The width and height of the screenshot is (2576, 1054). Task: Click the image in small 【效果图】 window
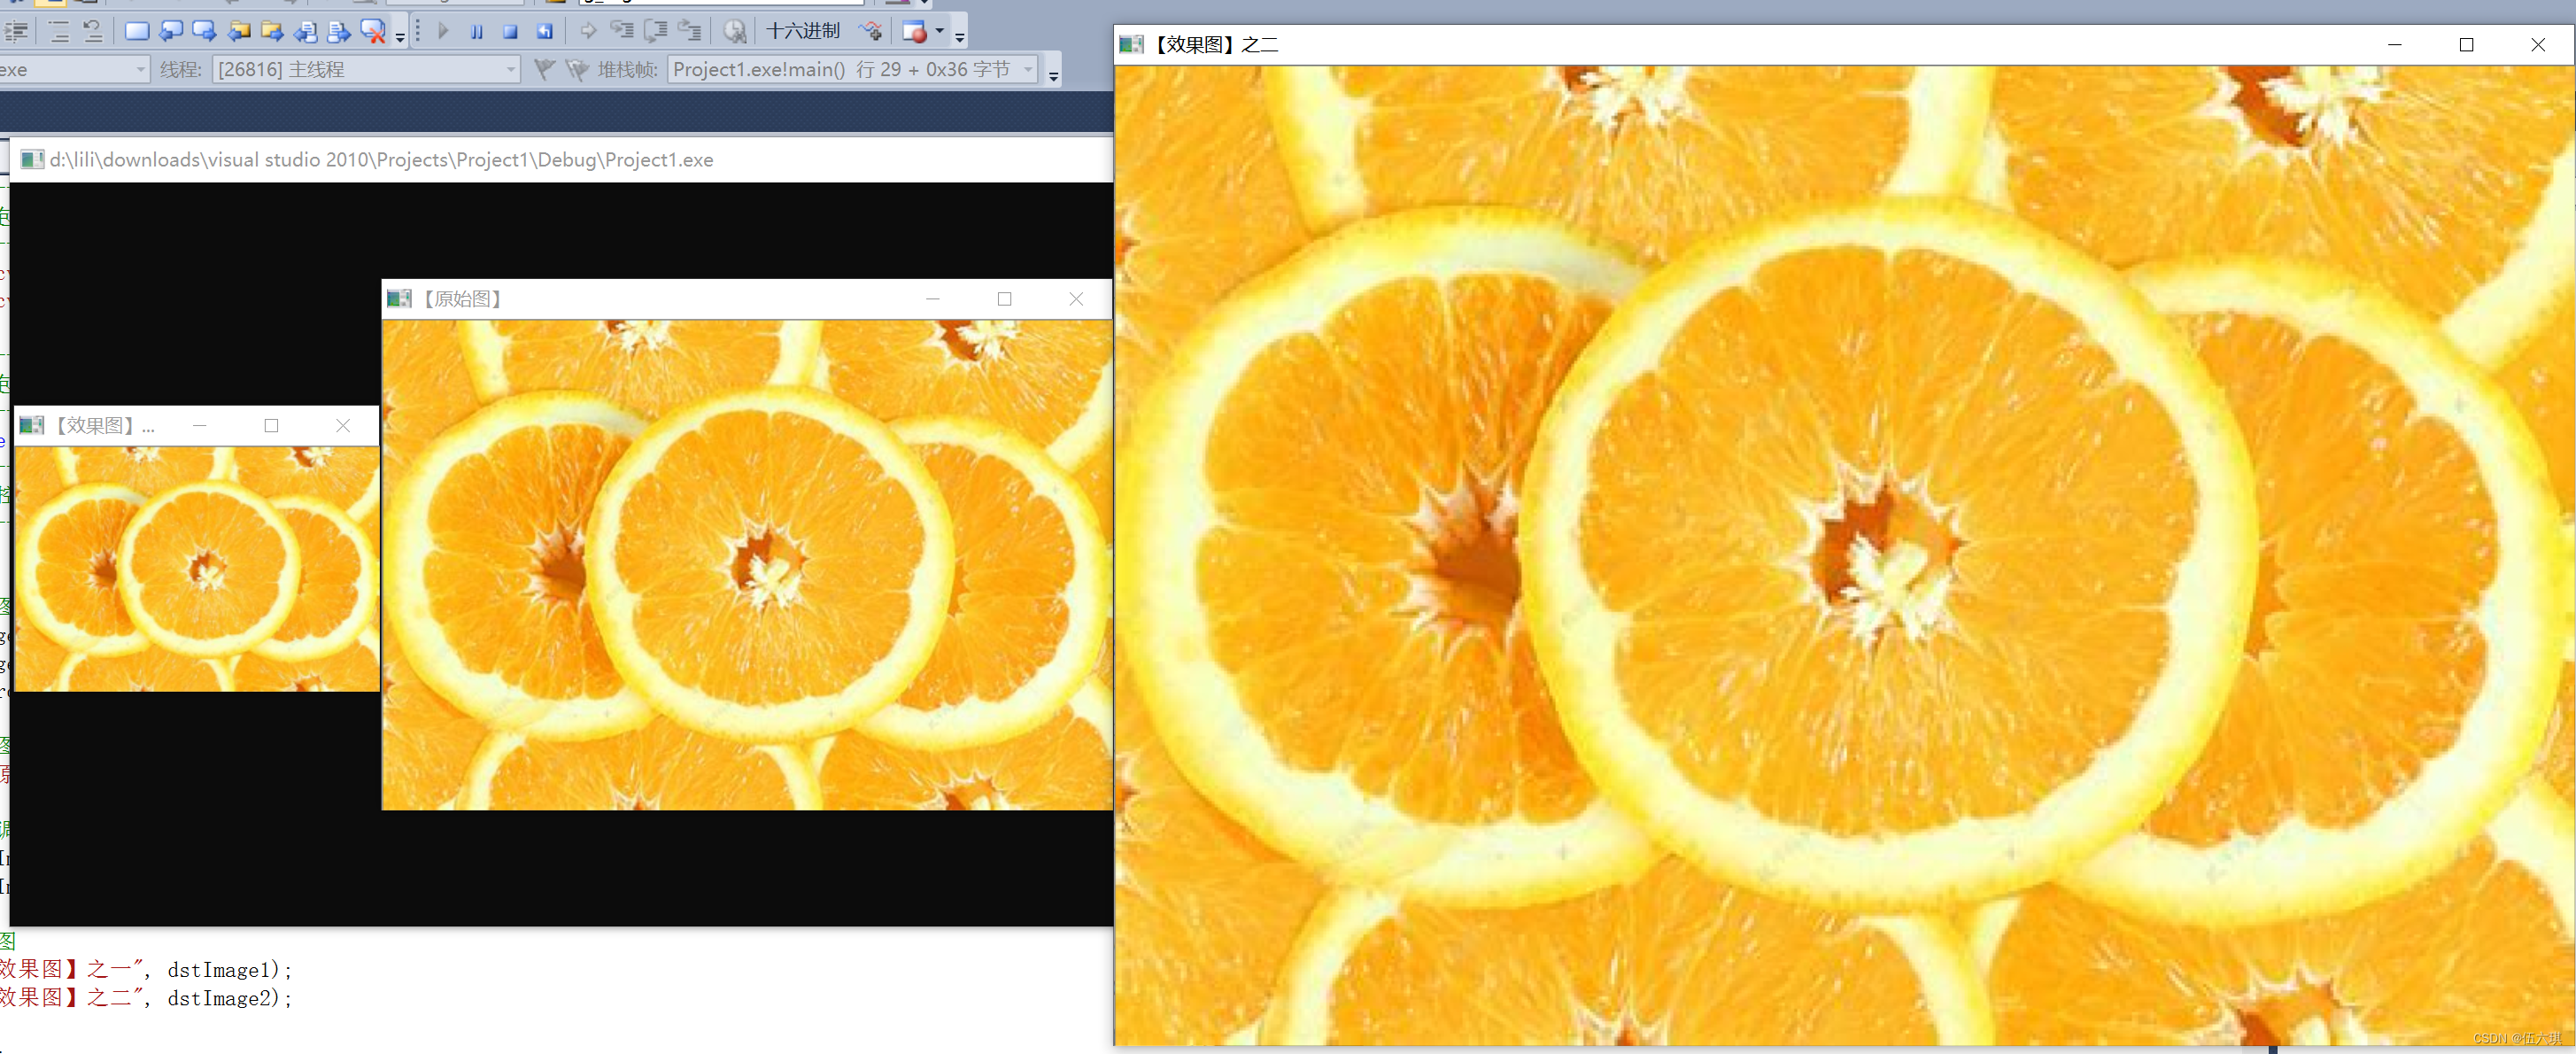point(197,569)
